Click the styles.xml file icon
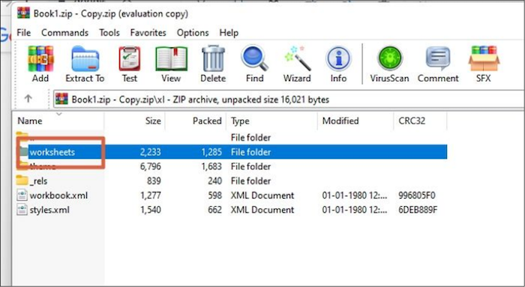Screen dimensions: 525x287 [x=22, y=210]
